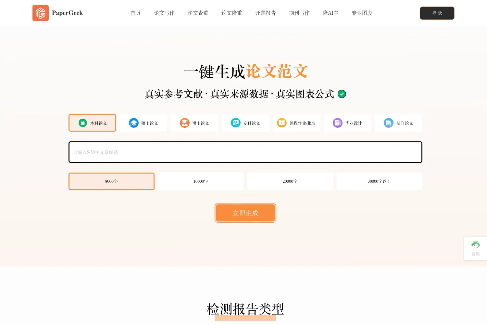Click the PaperGeek brand name
The image size is (487, 325).
pos(67,13)
